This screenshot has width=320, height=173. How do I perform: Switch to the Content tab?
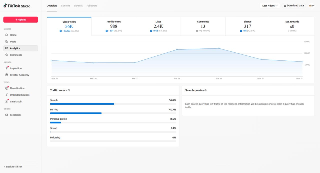65,5
